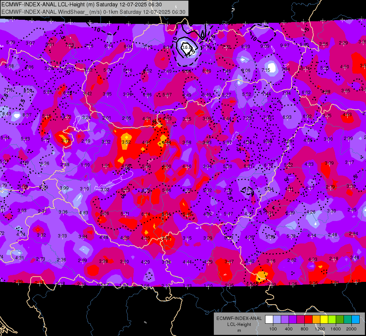The width and height of the screenshot is (366, 336).
Task: Click the grid value 8.24
Action: [28, 91]
